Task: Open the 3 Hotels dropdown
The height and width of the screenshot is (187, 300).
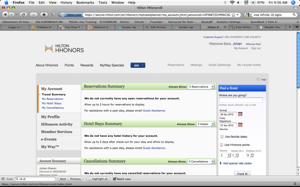Action: 205,124
